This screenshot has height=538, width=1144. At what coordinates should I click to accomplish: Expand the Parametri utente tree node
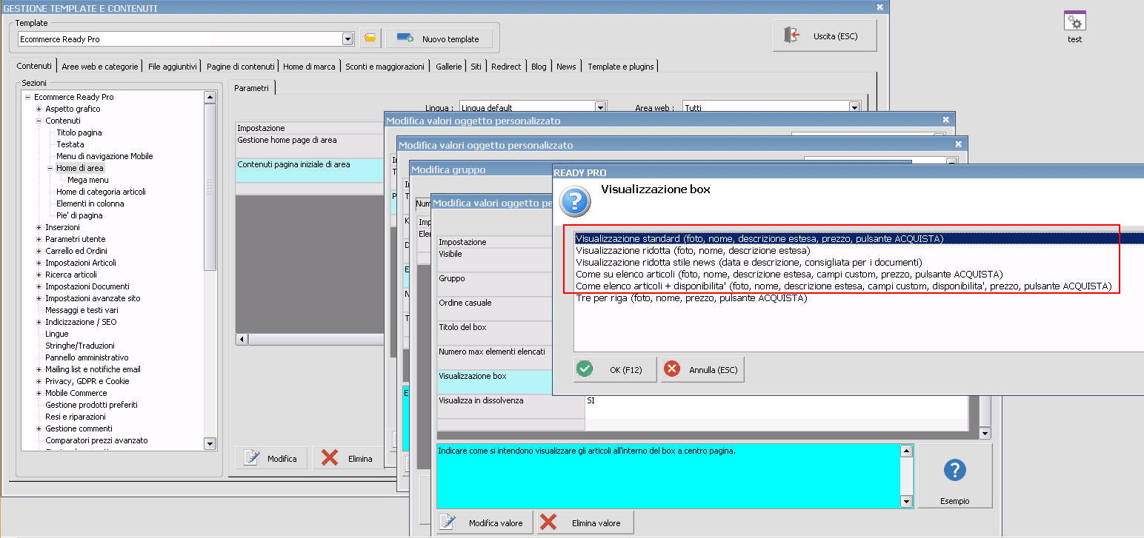(x=39, y=239)
